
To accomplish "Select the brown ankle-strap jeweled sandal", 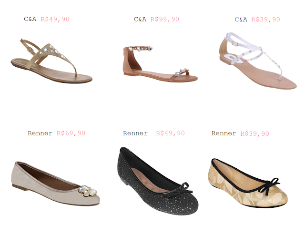I will click(161, 64).
